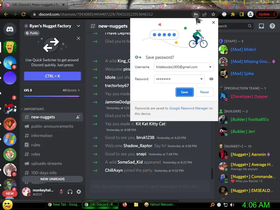Open the anime girl avatar server icon
Viewport: 280px width, 210px height.
coord(10,170)
